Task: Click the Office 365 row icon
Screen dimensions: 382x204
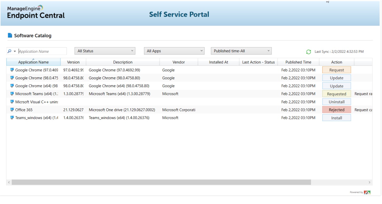Action: point(12,110)
